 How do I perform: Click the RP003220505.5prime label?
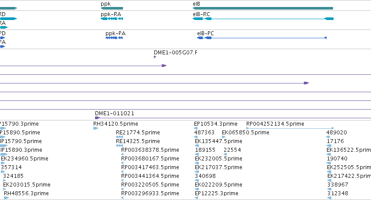tap(150, 185)
